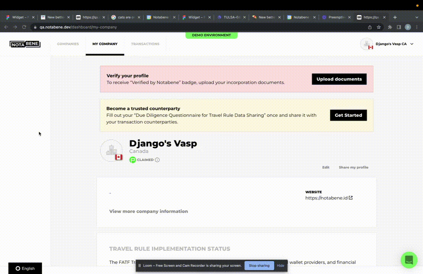Image resolution: width=423 pixels, height=274 pixels.
Task: Expand the Django's Vasp CA account dropdown
Action: pyautogui.click(x=412, y=44)
